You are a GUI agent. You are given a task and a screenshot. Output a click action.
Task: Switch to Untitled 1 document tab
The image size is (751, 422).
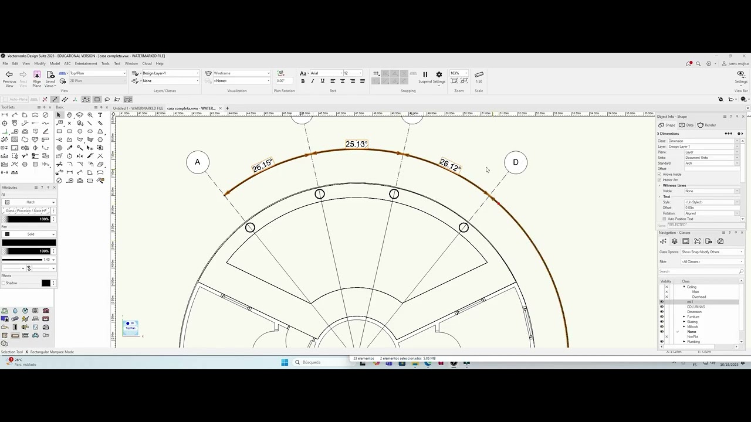(138, 108)
